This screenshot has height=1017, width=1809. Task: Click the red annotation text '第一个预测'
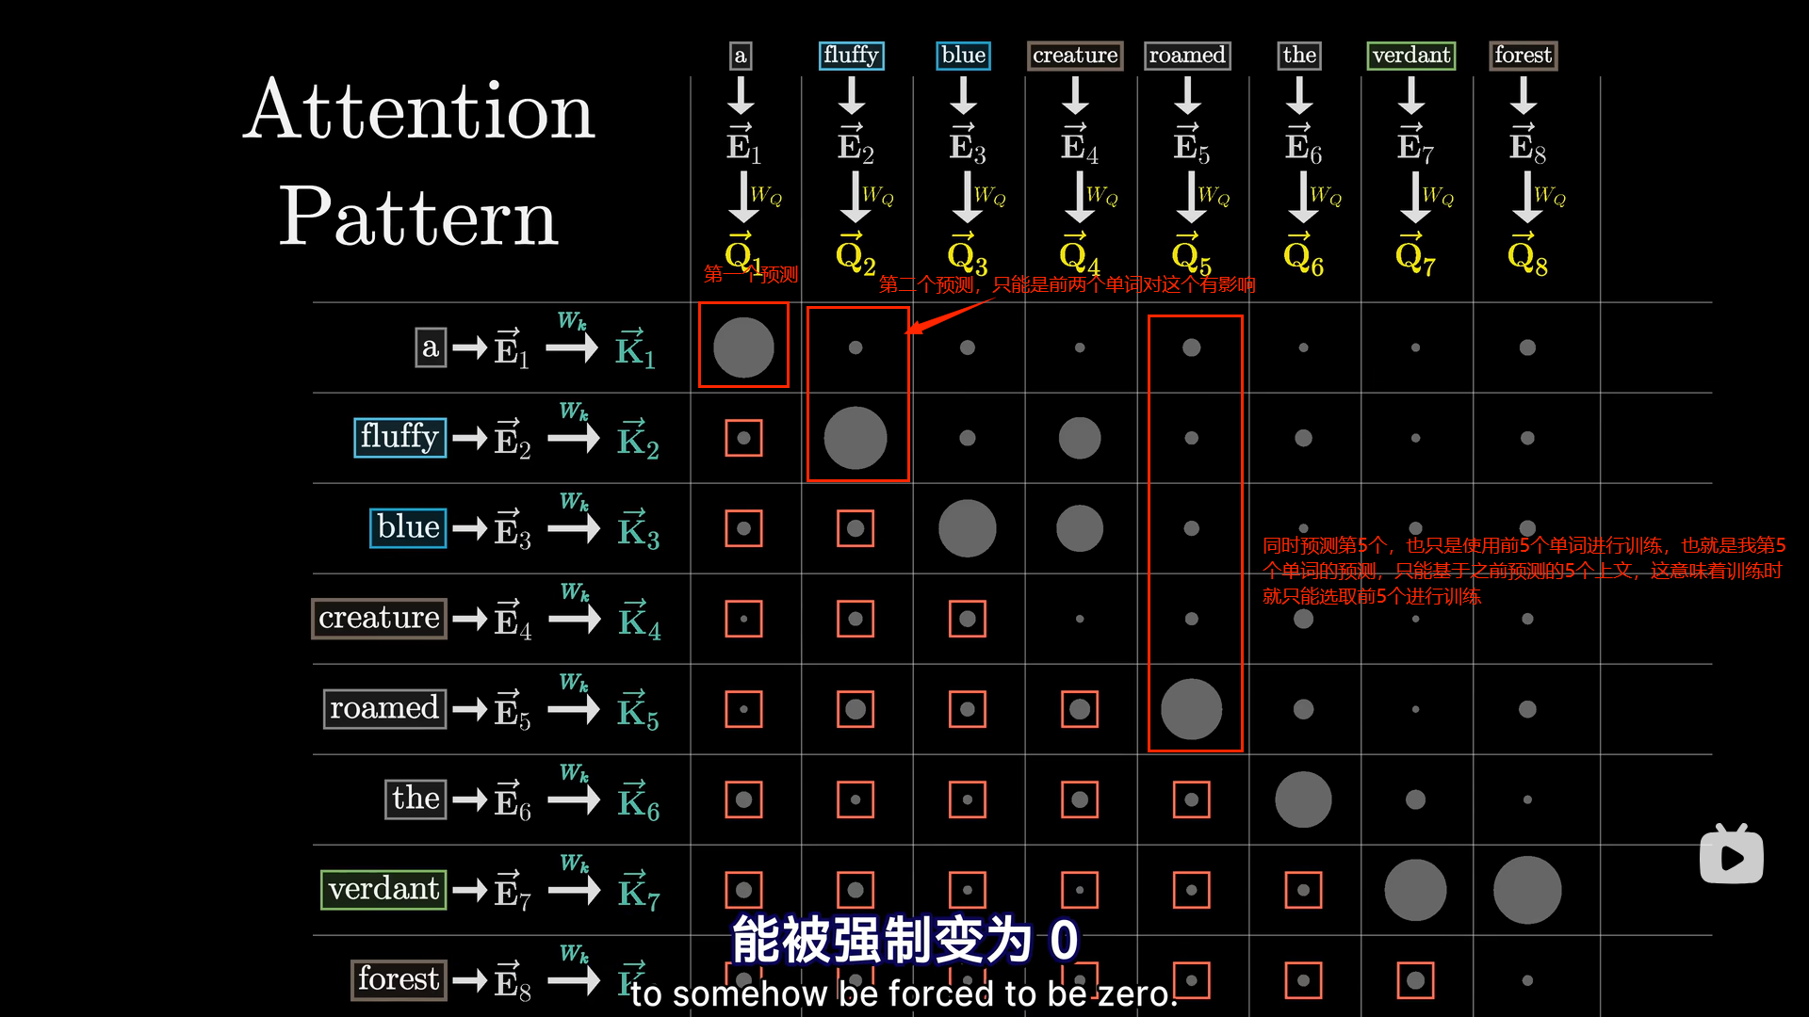point(750,274)
